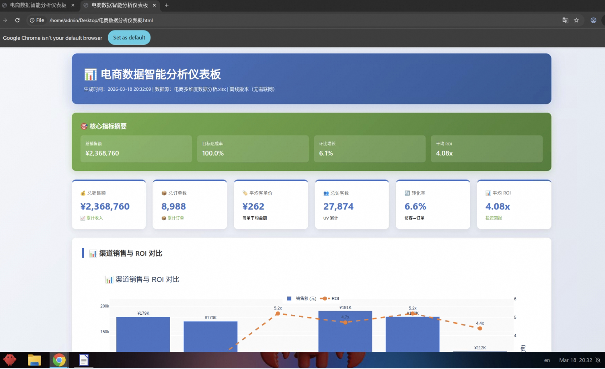Bookmark this page with the star icon

576,20
